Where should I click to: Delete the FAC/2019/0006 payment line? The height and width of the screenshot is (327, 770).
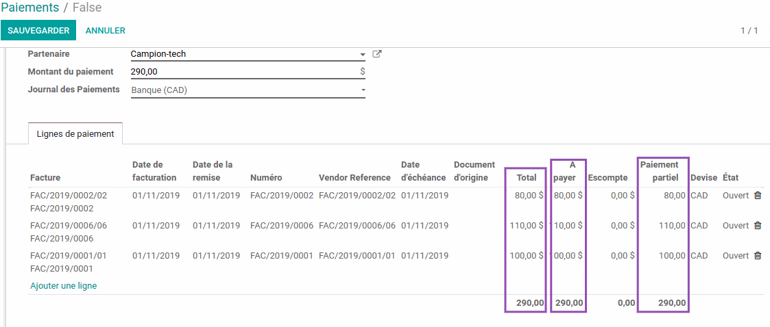click(x=758, y=226)
